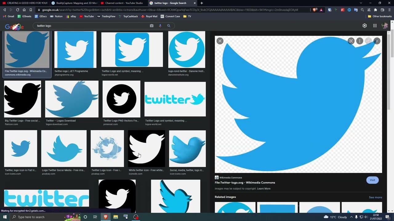Screen dimensions: 394x221
Task: Click the large Twitter bird preview image
Action: [298, 104]
